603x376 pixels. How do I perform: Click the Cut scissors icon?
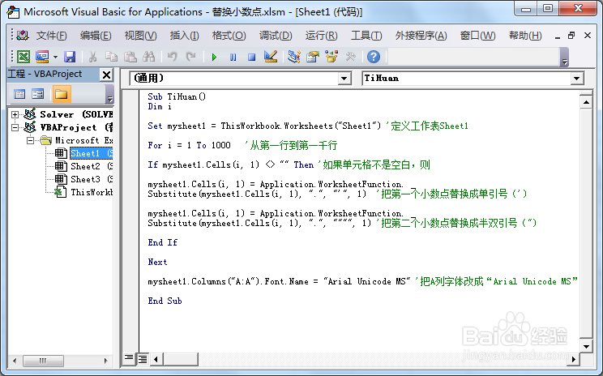[92, 57]
